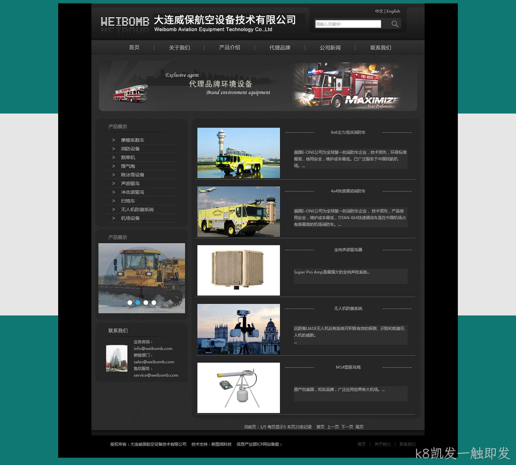Click the search magnifier icon
The image size is (516, 465).
click(395, 24)
